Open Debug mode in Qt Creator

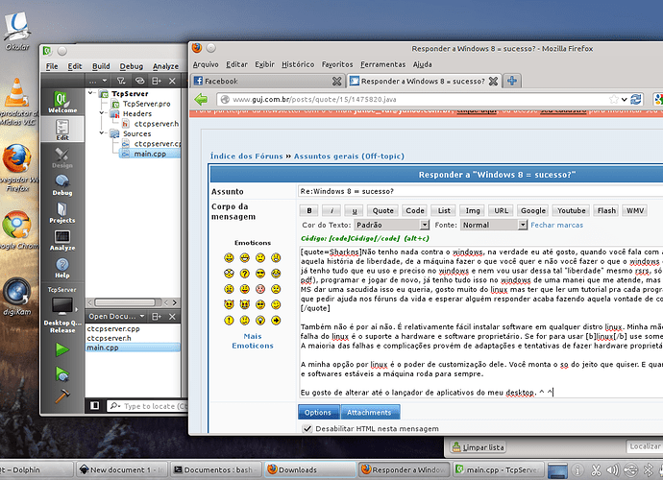click(62, 185)
